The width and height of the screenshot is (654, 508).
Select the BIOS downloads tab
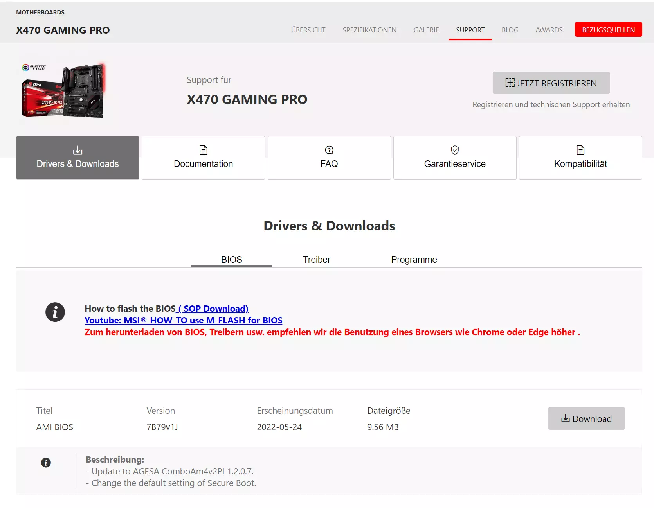click(232, 260)
